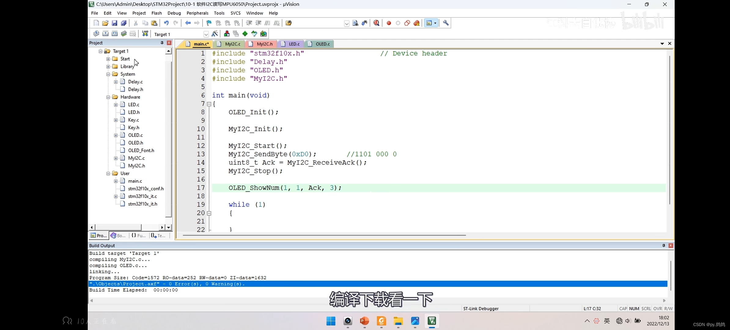This screenshot has height=330, width=730.
Task: Select stm32f10x_conf.h in project tree
Action: tap(146, 189)
